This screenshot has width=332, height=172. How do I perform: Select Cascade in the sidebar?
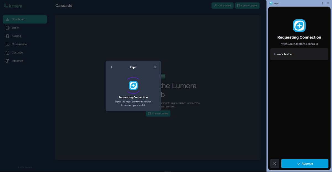(x=25, y=53)
